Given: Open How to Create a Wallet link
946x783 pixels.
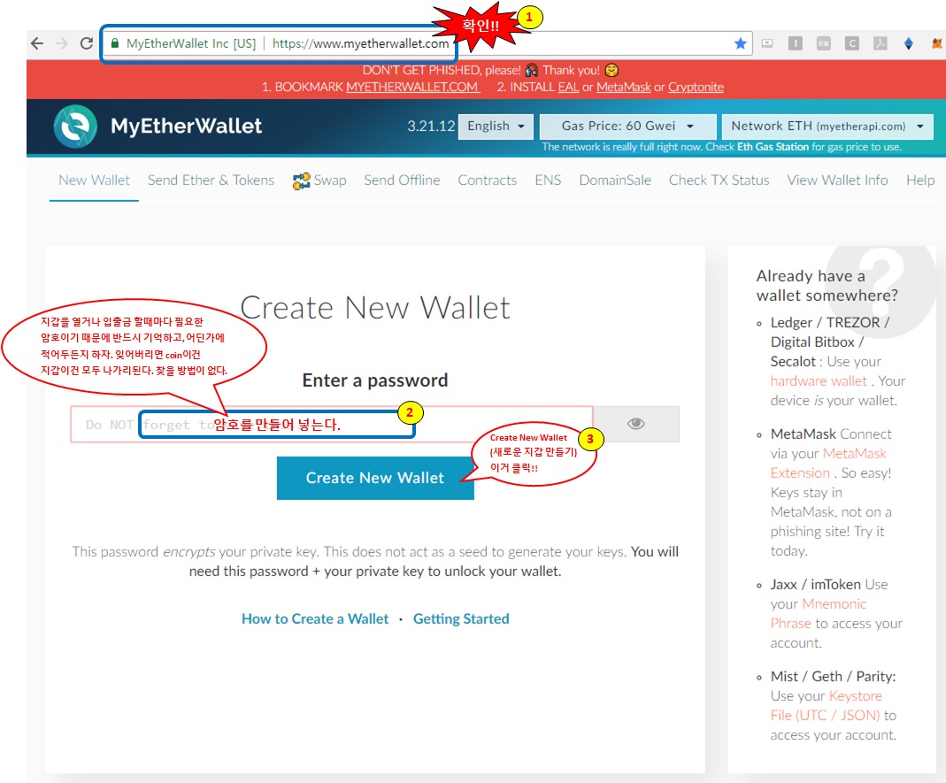Looking at the screenshot, I should (315, 619).
